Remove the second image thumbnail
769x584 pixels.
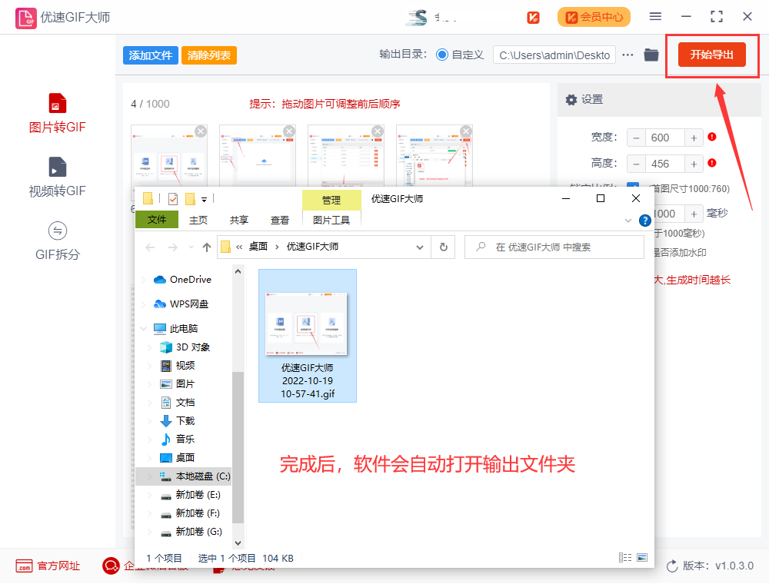pyautogui.click(x=289, y=131)
